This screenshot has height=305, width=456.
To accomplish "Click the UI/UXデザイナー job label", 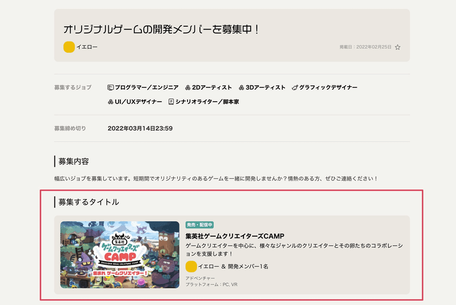I will coord(139,101).
